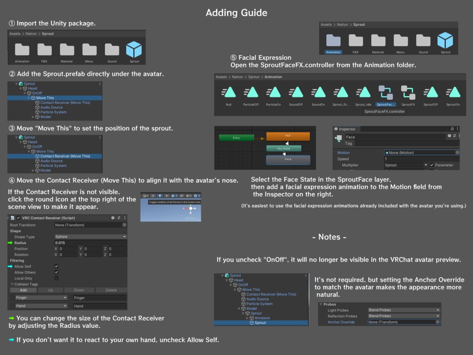
Task: Click the Radius value field 0.015
Action: [x=91, y=243]
